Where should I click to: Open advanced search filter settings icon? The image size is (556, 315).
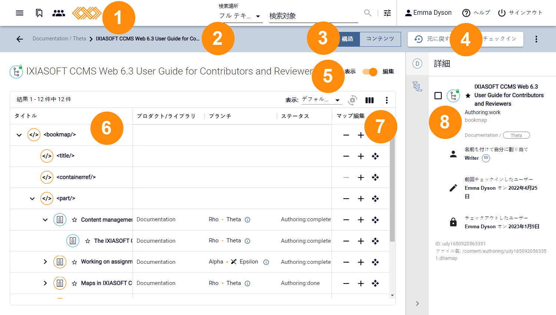click(x=387, y=13)
